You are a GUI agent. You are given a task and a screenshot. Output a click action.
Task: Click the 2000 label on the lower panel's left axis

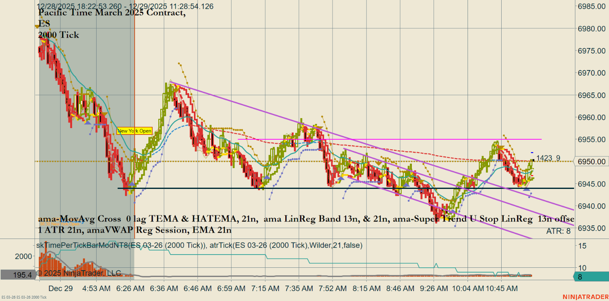pos(23,256)
